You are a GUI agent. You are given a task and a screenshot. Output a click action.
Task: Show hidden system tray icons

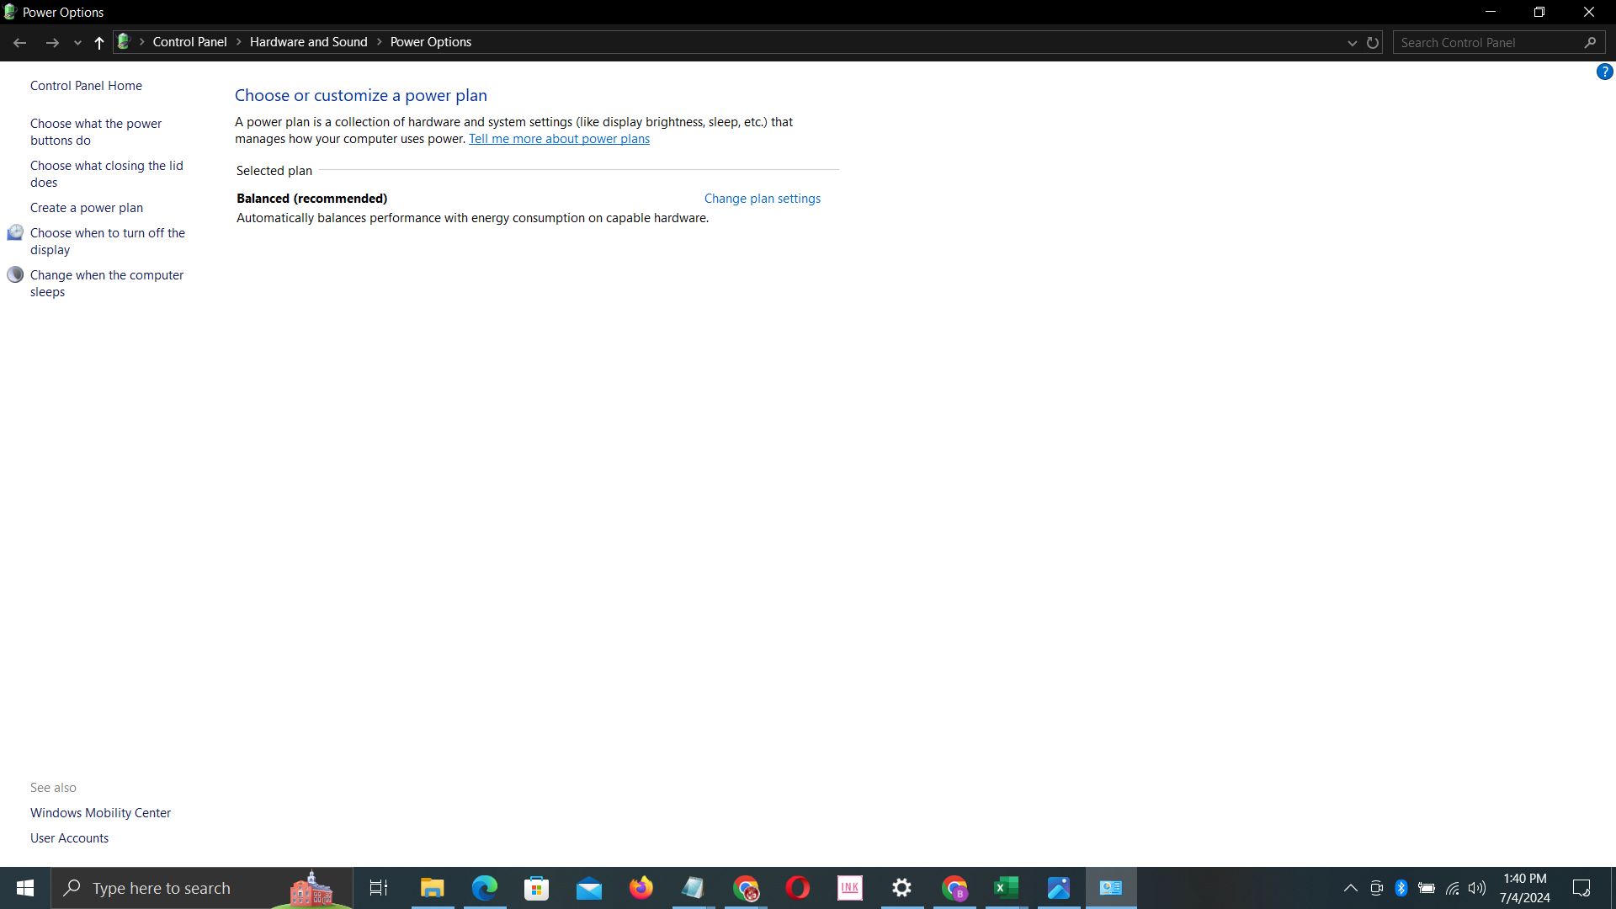[1350, 888]
